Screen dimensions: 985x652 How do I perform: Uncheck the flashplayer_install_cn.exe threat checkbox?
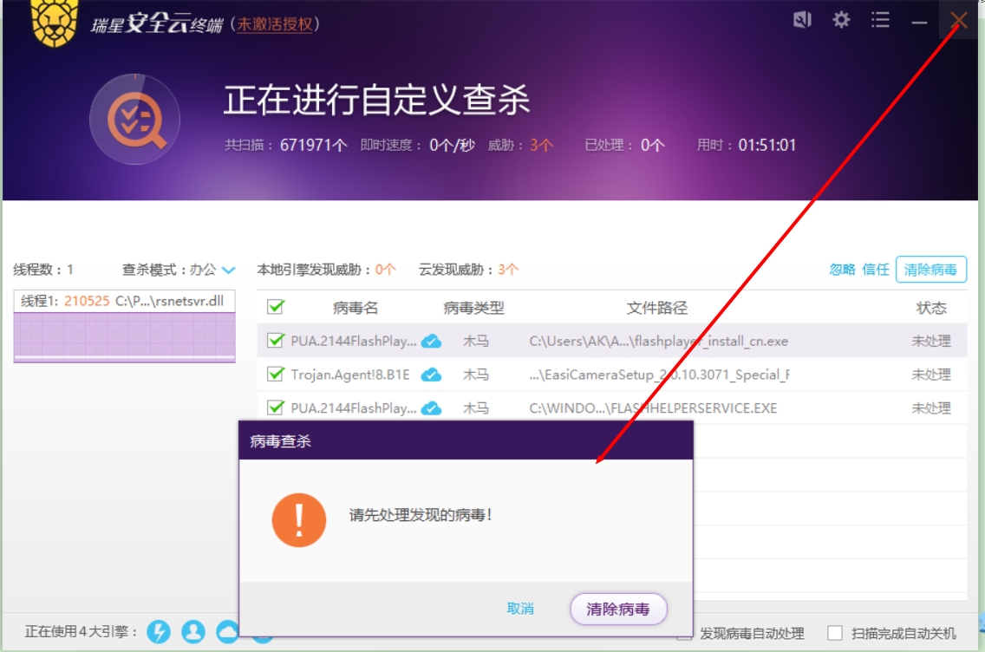click(275, 341)
